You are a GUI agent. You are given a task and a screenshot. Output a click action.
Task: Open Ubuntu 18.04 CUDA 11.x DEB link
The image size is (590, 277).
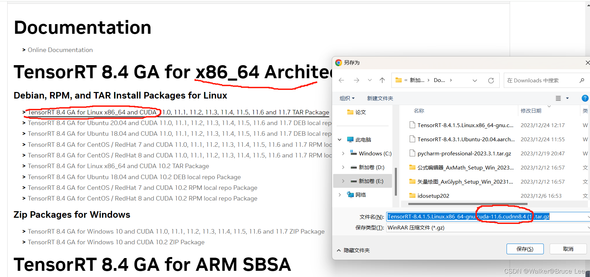[x=180, y=134]
